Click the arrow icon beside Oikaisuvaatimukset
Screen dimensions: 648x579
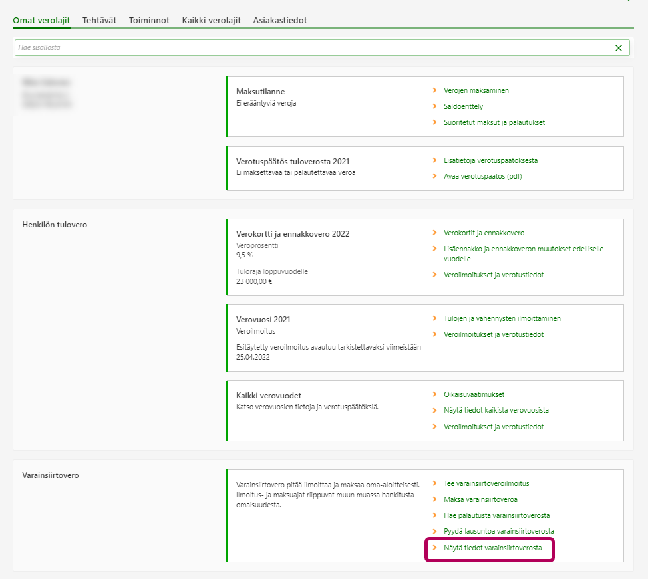pos(434,394)
